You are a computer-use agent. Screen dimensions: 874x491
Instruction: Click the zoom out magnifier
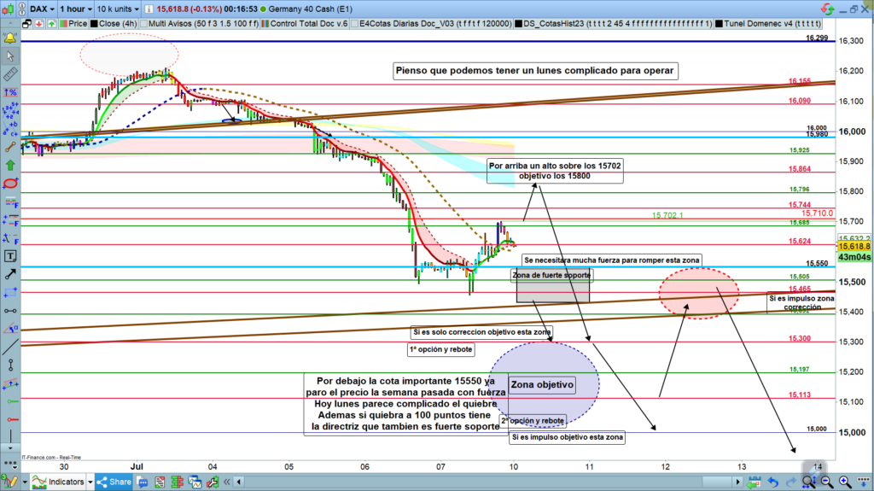pos(824,482)
